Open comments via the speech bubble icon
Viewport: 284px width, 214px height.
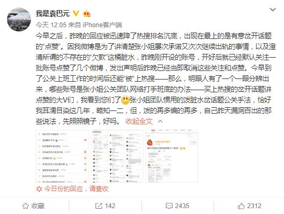point(169,206)
